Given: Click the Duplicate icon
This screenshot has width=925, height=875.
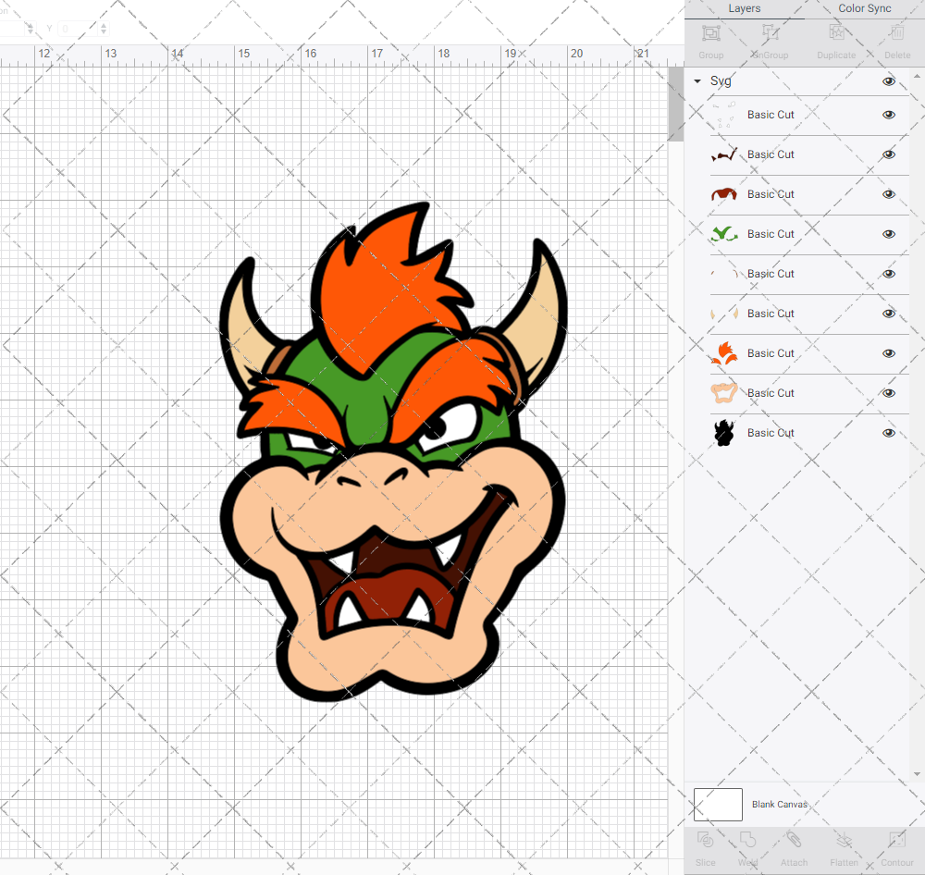Looking at the screenshot, I should (x=836, y=33).
